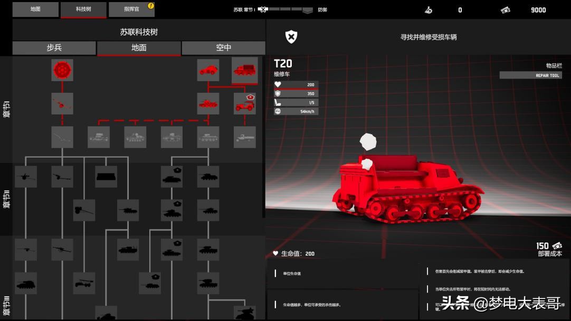The image size is (571, 321).
Task: Click the speed stat showing 54km/h
Action: pyautogui.click(x=296, y=111)
